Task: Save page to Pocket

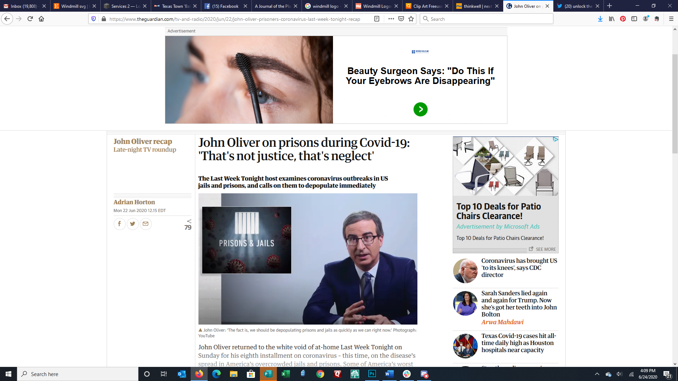Action: (x=401, y=19)
